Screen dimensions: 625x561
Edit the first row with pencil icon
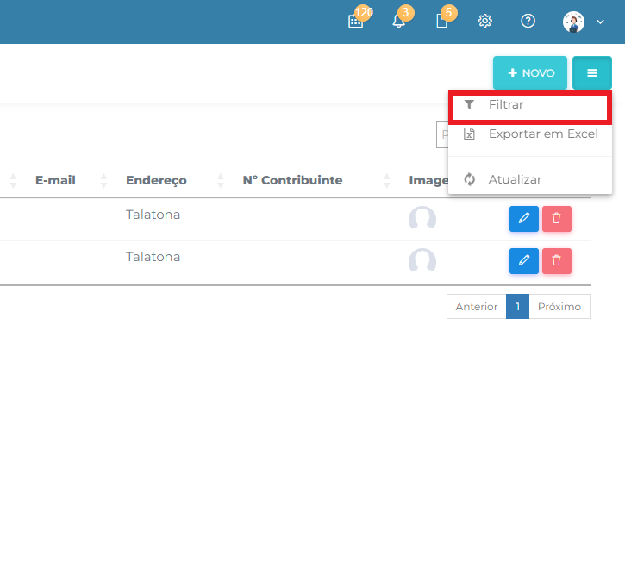tap(523, 219)
